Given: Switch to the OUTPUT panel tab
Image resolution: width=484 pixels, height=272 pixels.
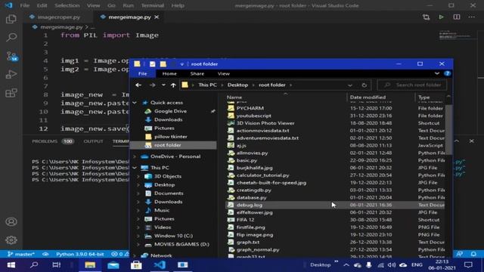Looking at the screenshot, I should click(93, 141).
